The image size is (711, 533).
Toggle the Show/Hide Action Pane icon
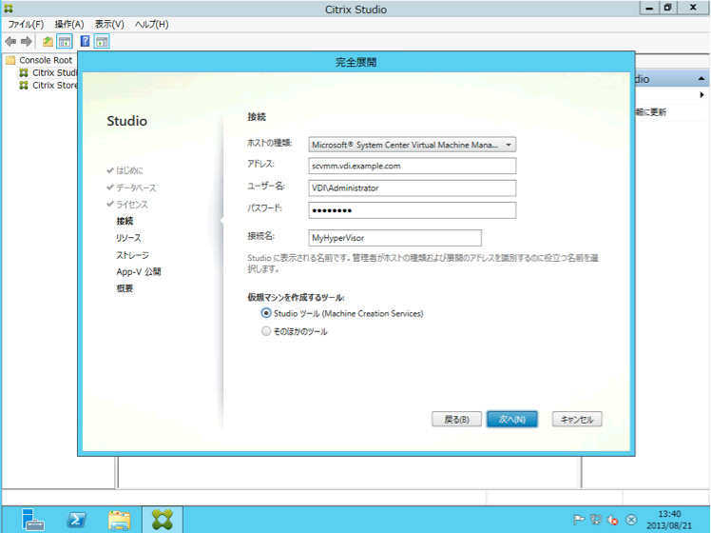[102, 42]
